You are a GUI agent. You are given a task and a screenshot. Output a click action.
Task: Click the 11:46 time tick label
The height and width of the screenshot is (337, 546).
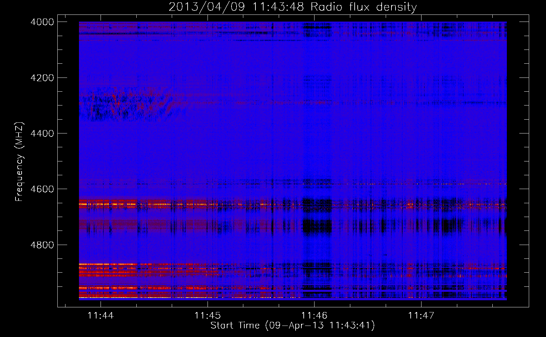pos(314,315)
